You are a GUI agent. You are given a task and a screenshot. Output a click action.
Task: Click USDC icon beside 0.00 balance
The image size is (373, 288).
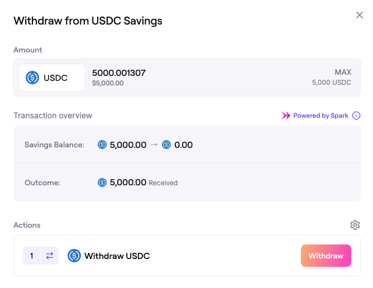166,145
